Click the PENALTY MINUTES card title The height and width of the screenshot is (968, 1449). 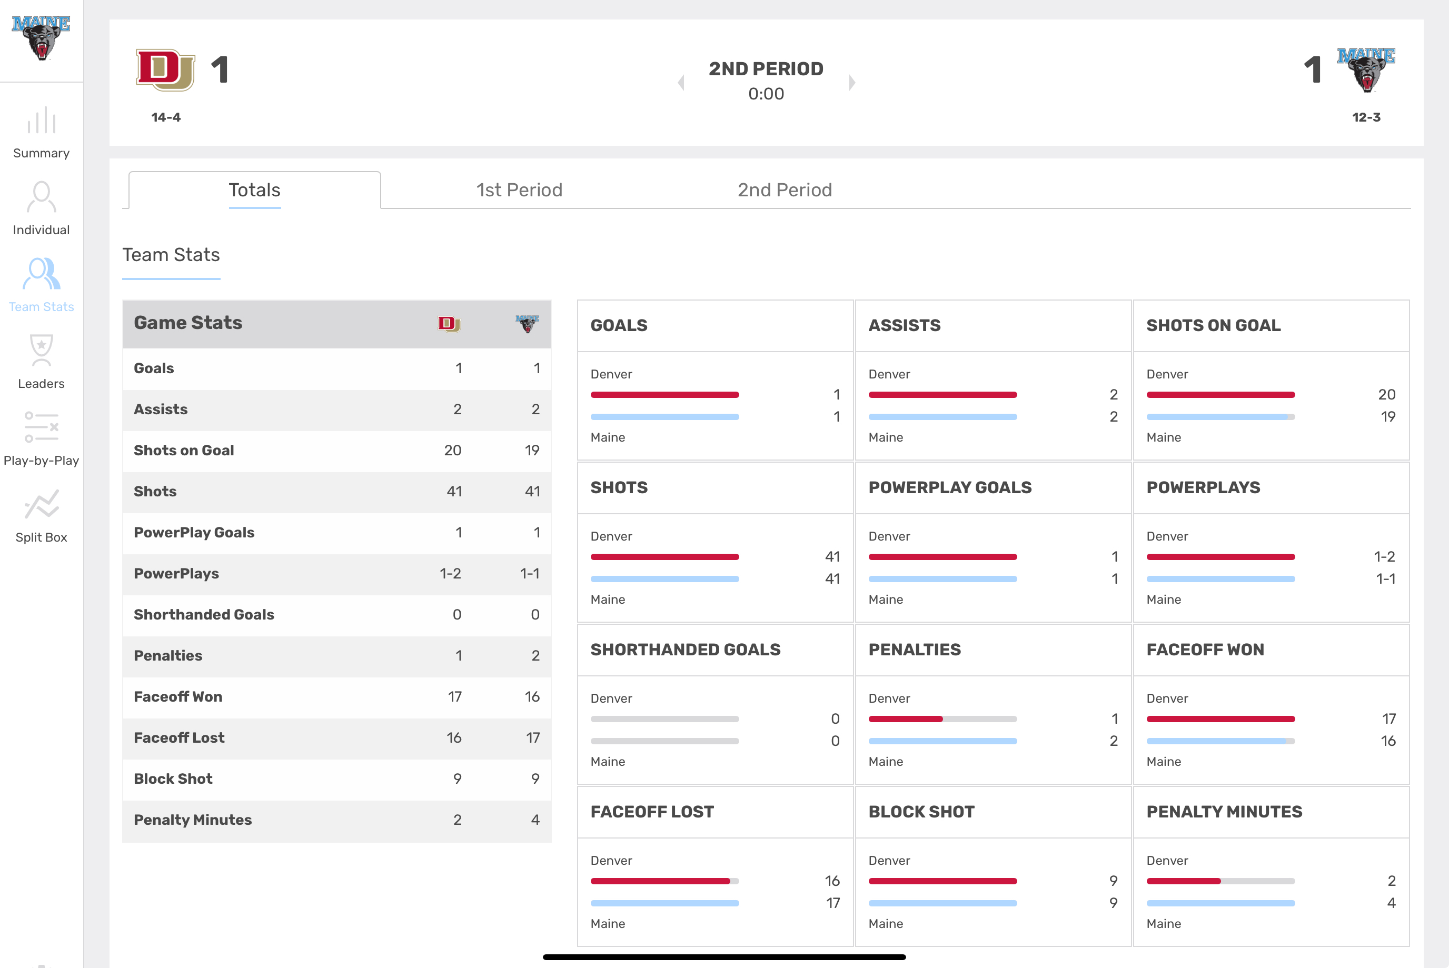pyautogui.click(x=1224, y=812)
